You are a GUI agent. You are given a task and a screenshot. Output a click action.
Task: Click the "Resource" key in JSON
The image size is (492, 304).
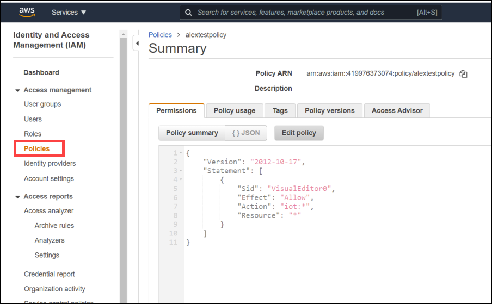click(258, 215)
